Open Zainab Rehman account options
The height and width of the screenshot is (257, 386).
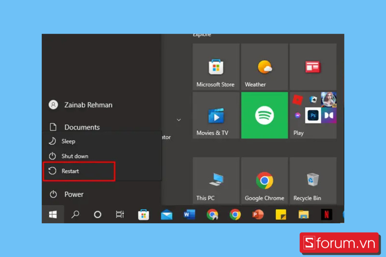(x=80, y=105)
